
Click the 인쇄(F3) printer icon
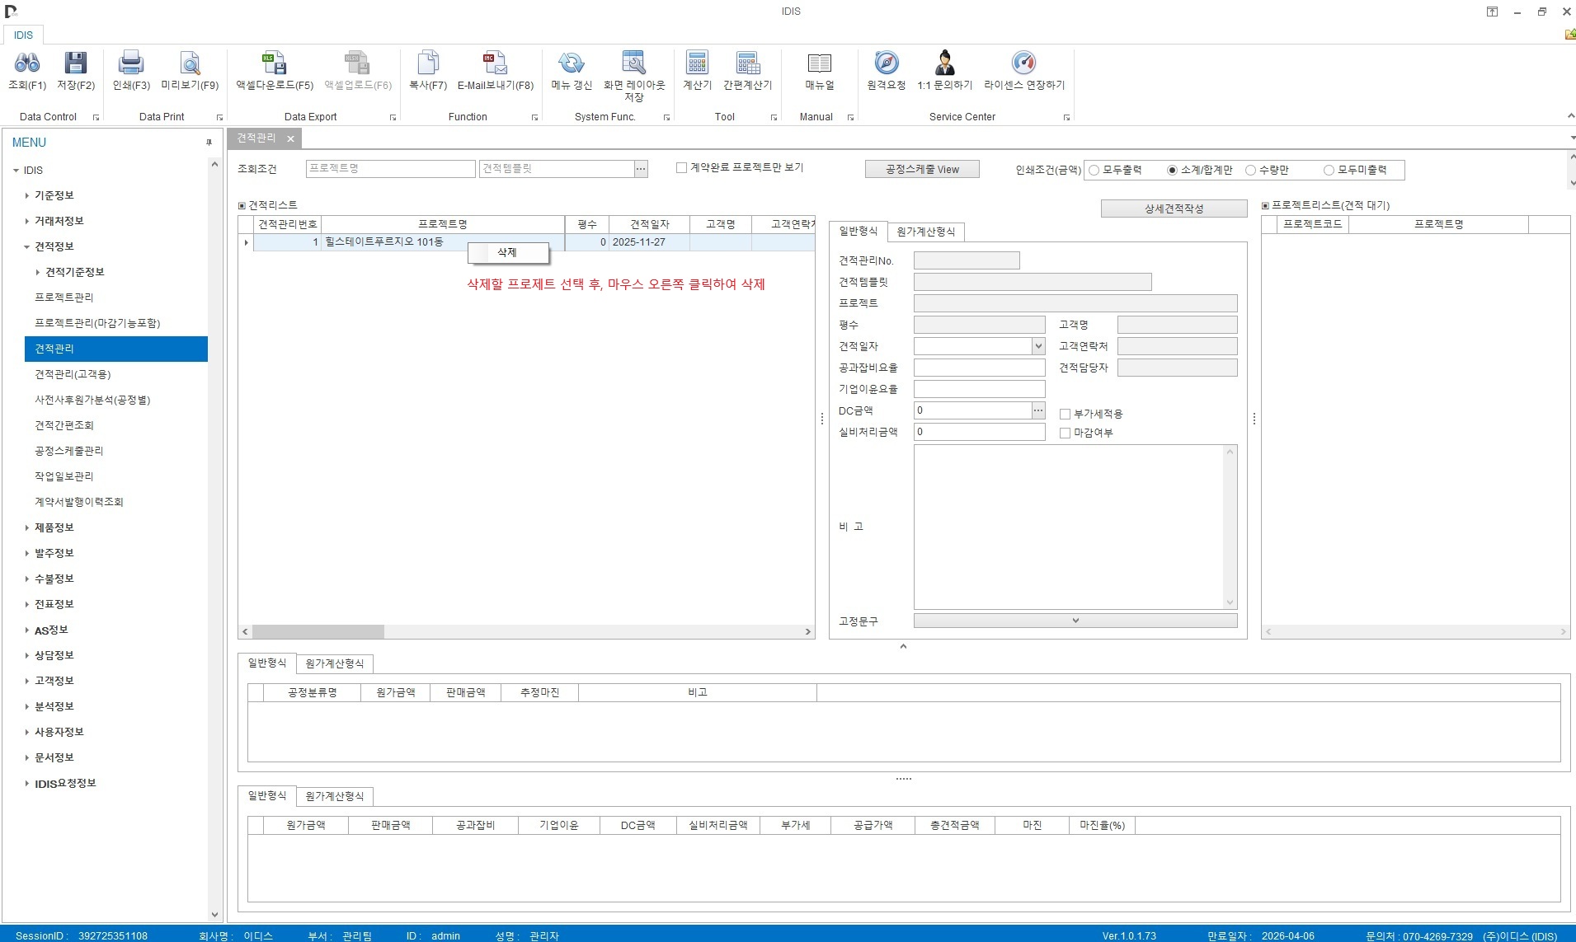(x=131, y=63)
